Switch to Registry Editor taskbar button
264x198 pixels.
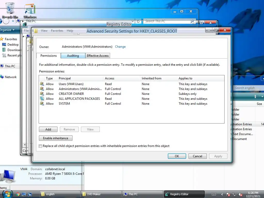point(184,194)
